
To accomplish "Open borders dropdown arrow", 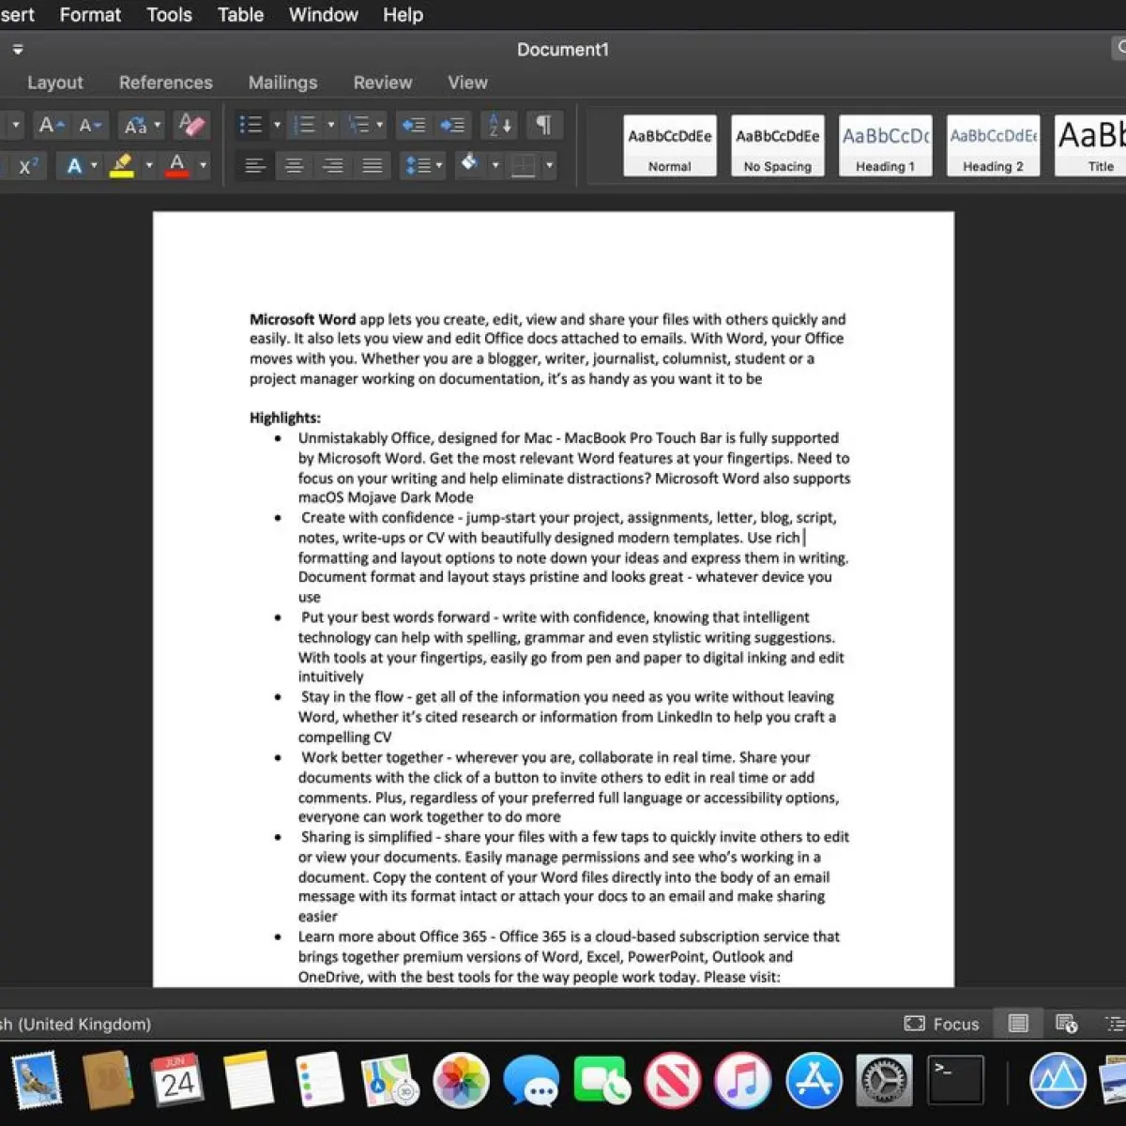I will click(550, 166).
